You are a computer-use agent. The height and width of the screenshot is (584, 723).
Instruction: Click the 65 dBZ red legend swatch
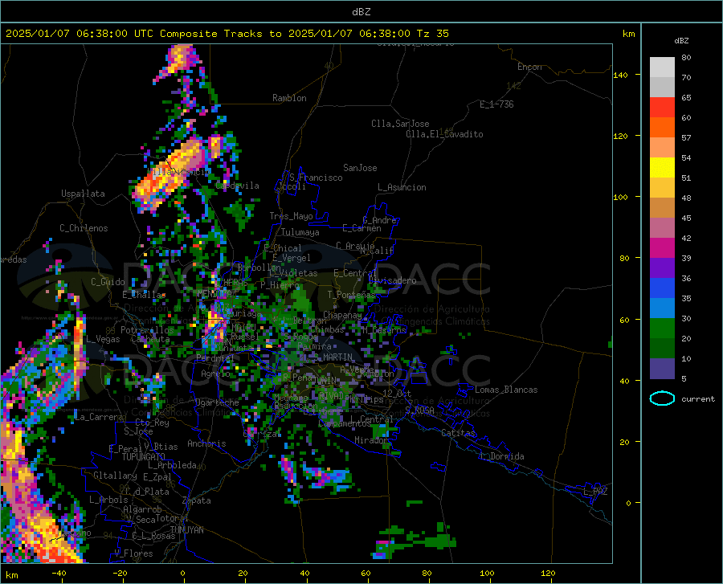(662, 107)
